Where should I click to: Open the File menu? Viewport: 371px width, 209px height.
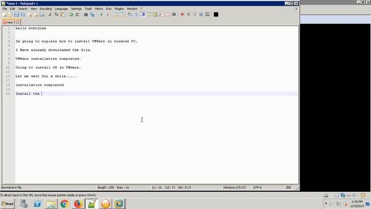click(5, 9)
